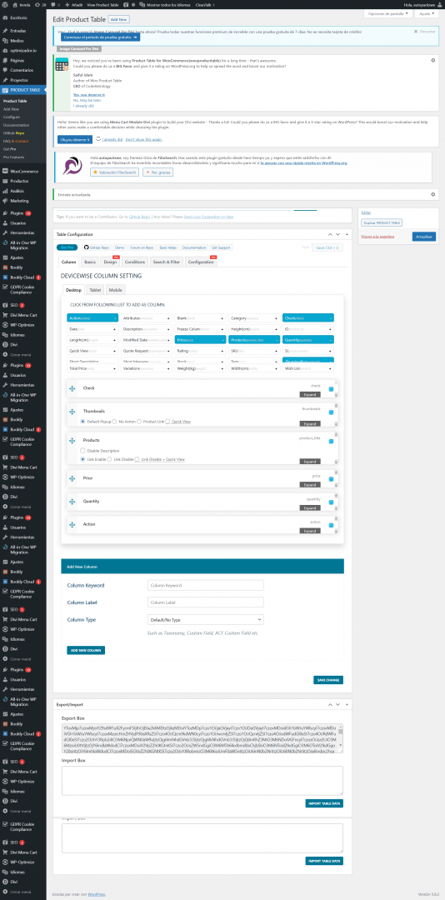Open the Ayuda help dropdown
The image size is (445, 900).
click(427, 13)
